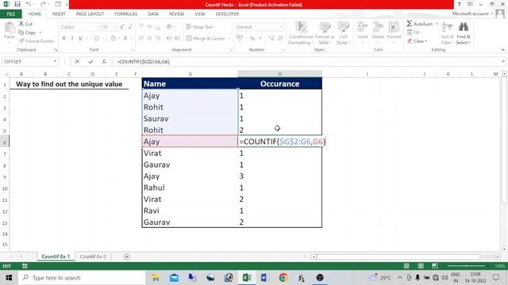Toggle Bold formatting
Viewport: 508px width, 285px height.
pos(64,39)
